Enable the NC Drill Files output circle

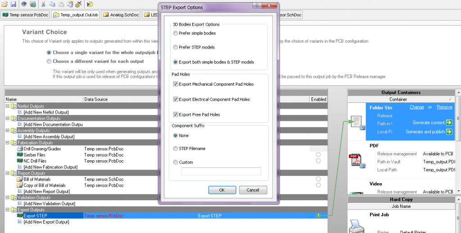[x=318, y=161]
